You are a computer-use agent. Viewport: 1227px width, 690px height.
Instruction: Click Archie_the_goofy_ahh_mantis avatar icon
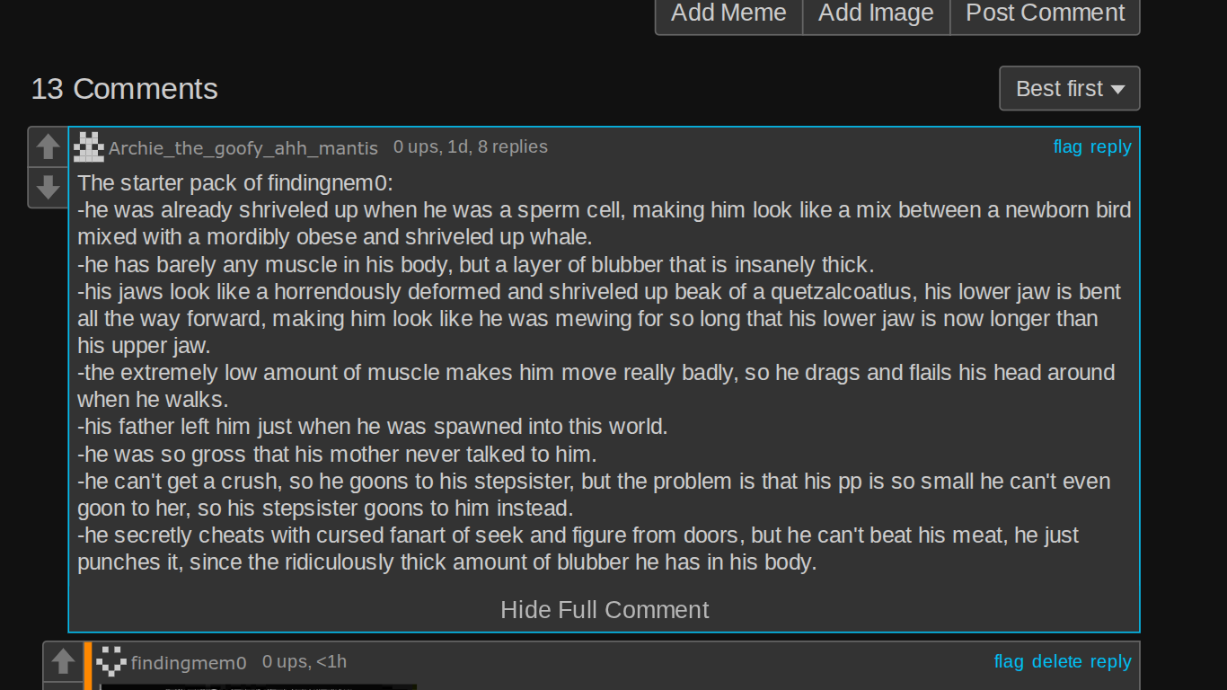click(89, 146)
